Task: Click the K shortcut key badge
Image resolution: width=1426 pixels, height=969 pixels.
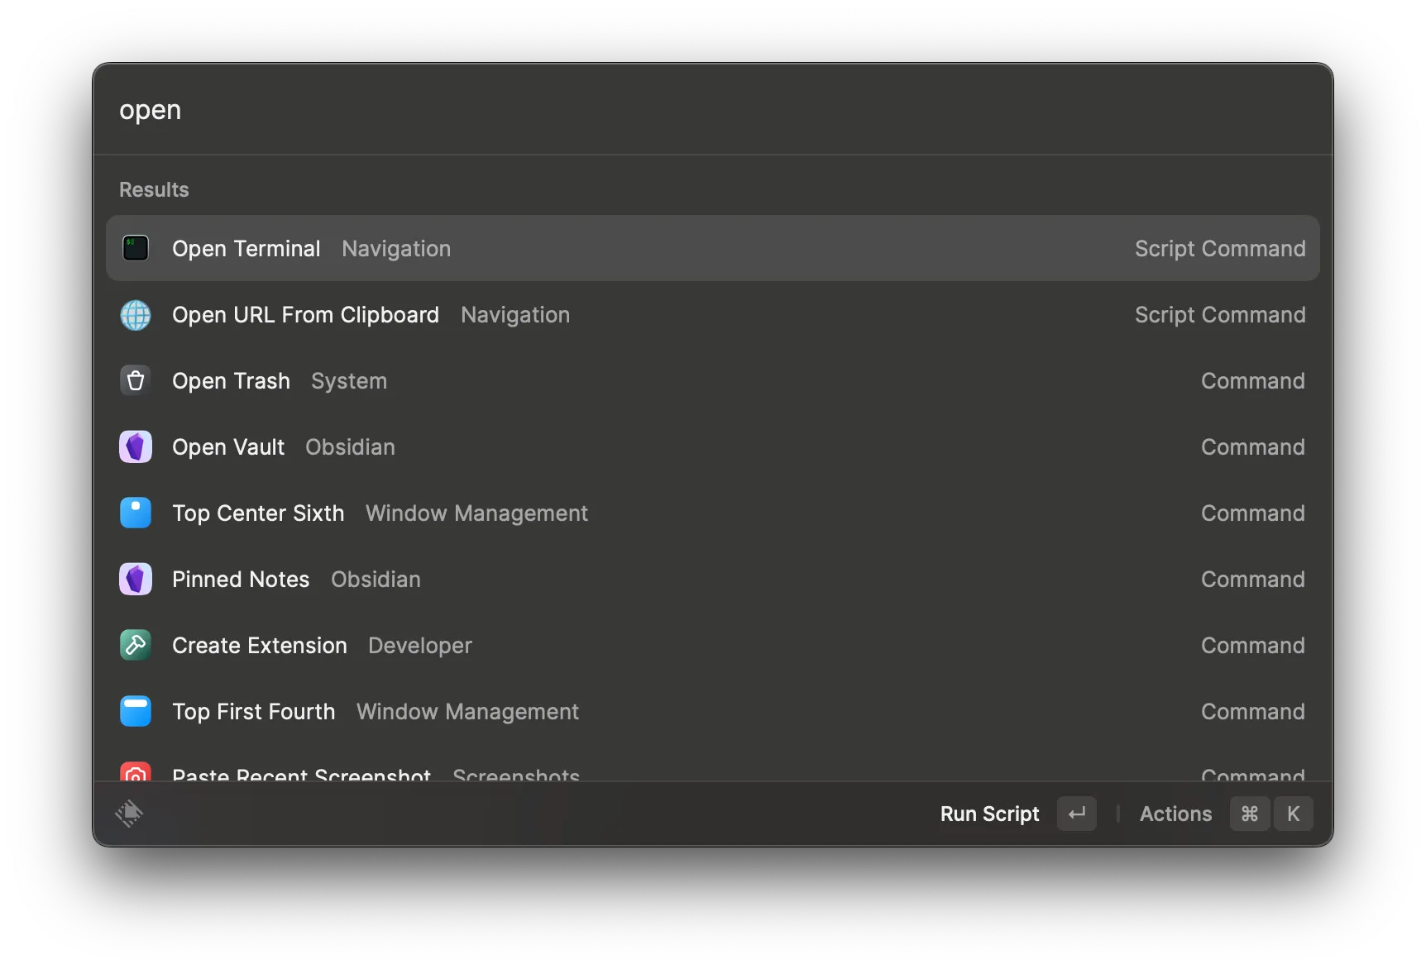Action: 1293,814
